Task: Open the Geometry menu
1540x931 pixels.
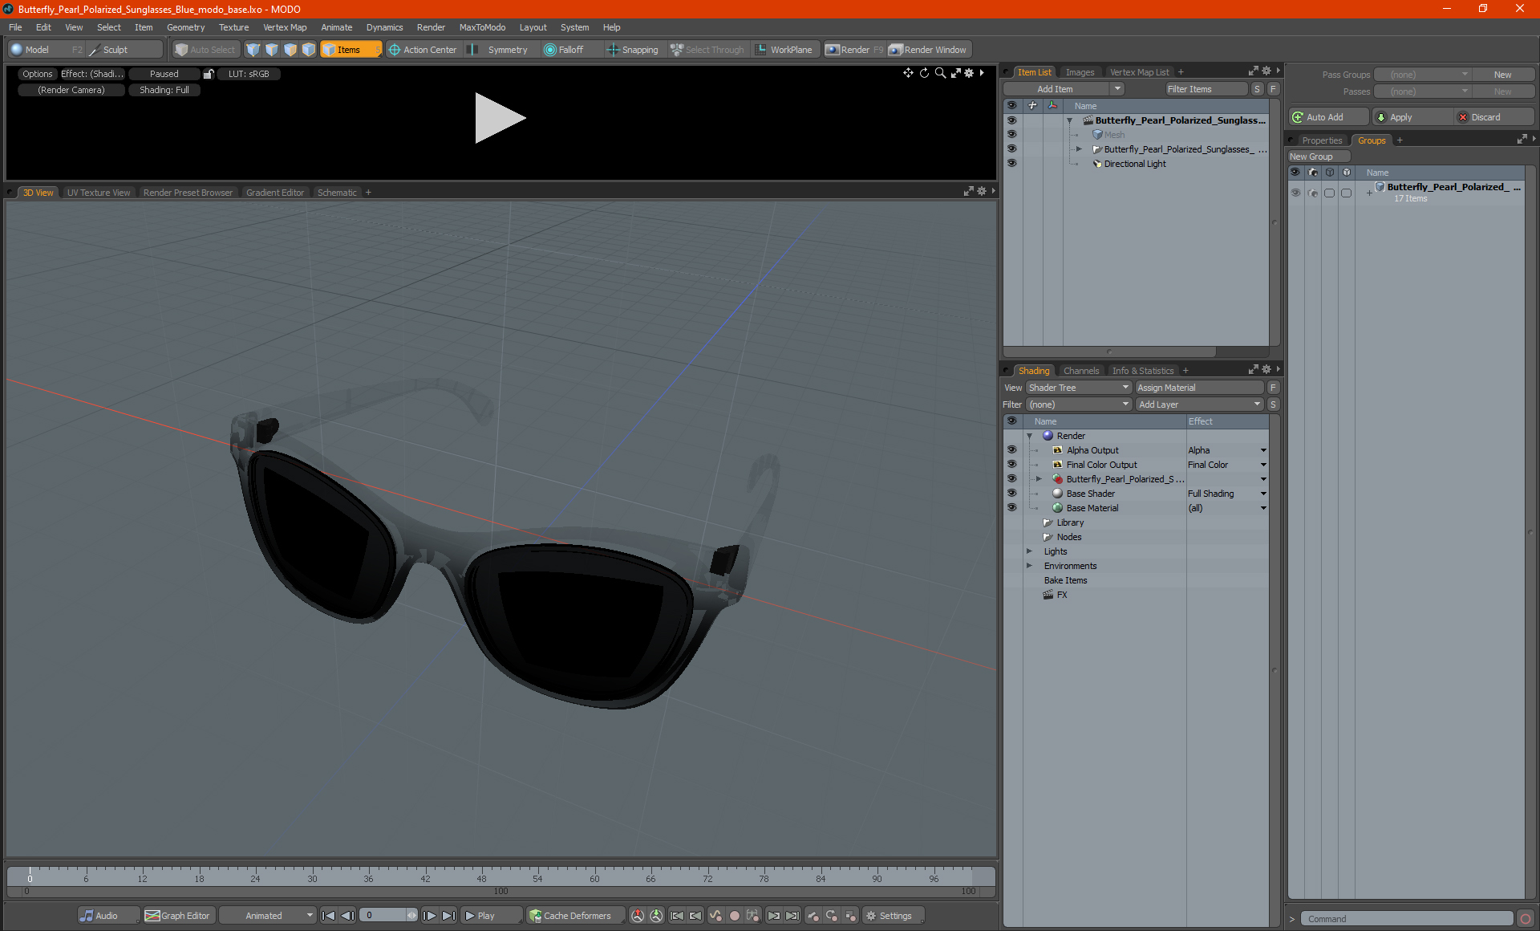Action: tap(185, 27)
